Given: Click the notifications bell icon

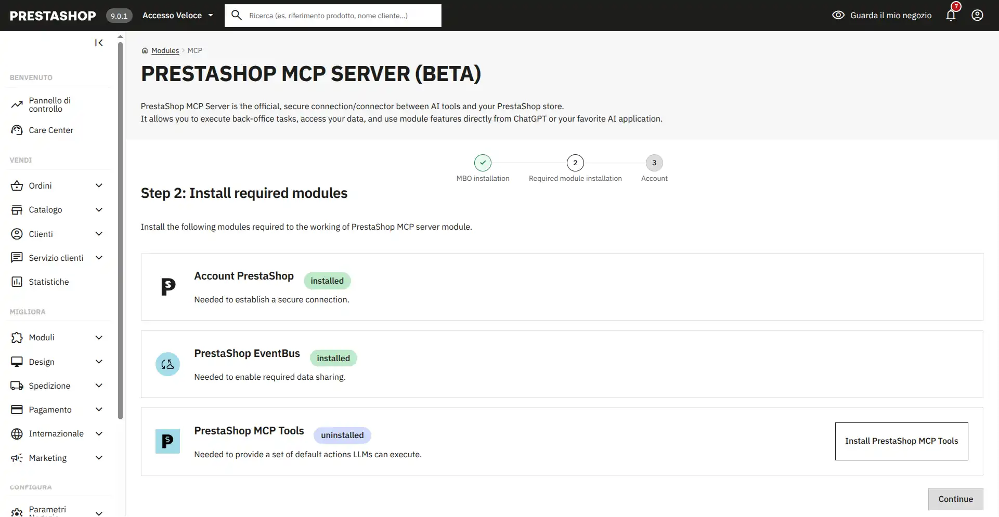Looking at the screenshot, I should pyautogui.click(x=950, y=16).
